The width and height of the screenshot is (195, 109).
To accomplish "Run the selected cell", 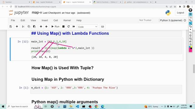I will click(x=55, y=27).
